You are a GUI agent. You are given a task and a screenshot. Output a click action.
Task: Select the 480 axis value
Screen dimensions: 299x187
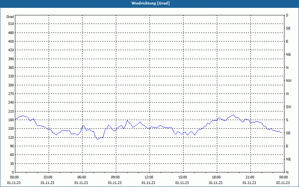pyautogui.click(x=11, y=33)
